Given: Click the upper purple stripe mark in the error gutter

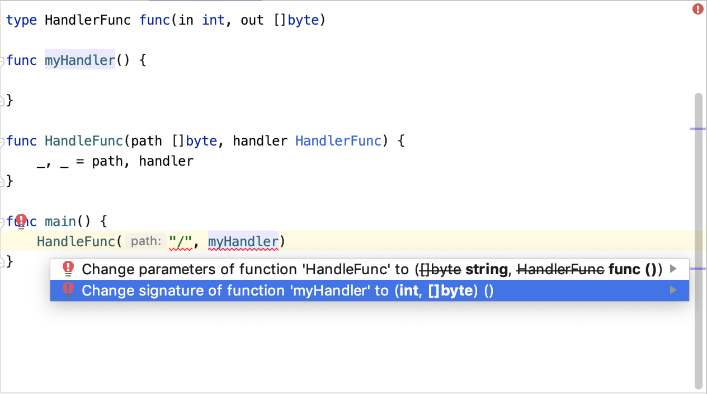Looking at the screenshot, I should [x=698, y=129].
